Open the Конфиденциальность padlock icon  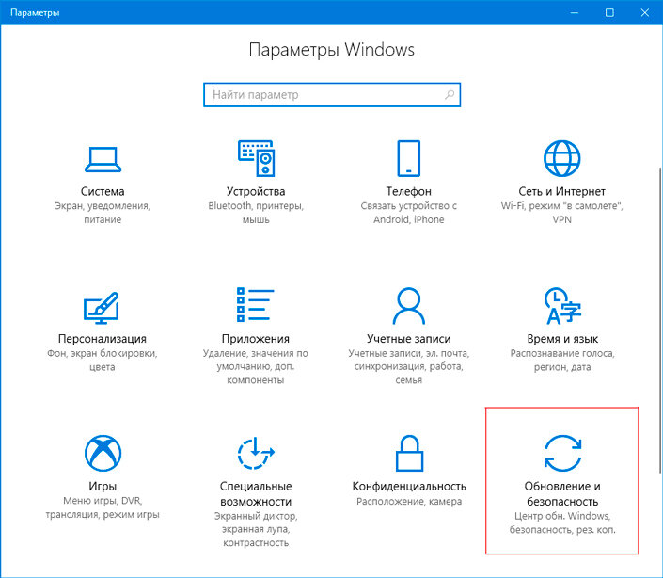click(x=409, y=453)
